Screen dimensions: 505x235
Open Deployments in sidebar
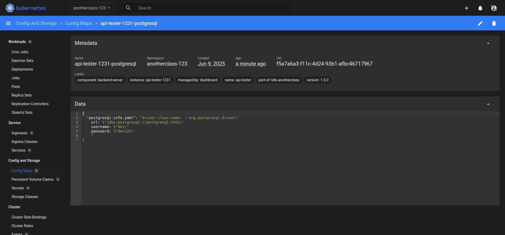pyautogui.click(x=22, y=69)
